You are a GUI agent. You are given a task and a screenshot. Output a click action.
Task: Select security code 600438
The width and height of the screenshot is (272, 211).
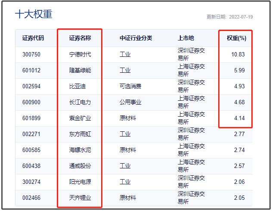point(31,166)
